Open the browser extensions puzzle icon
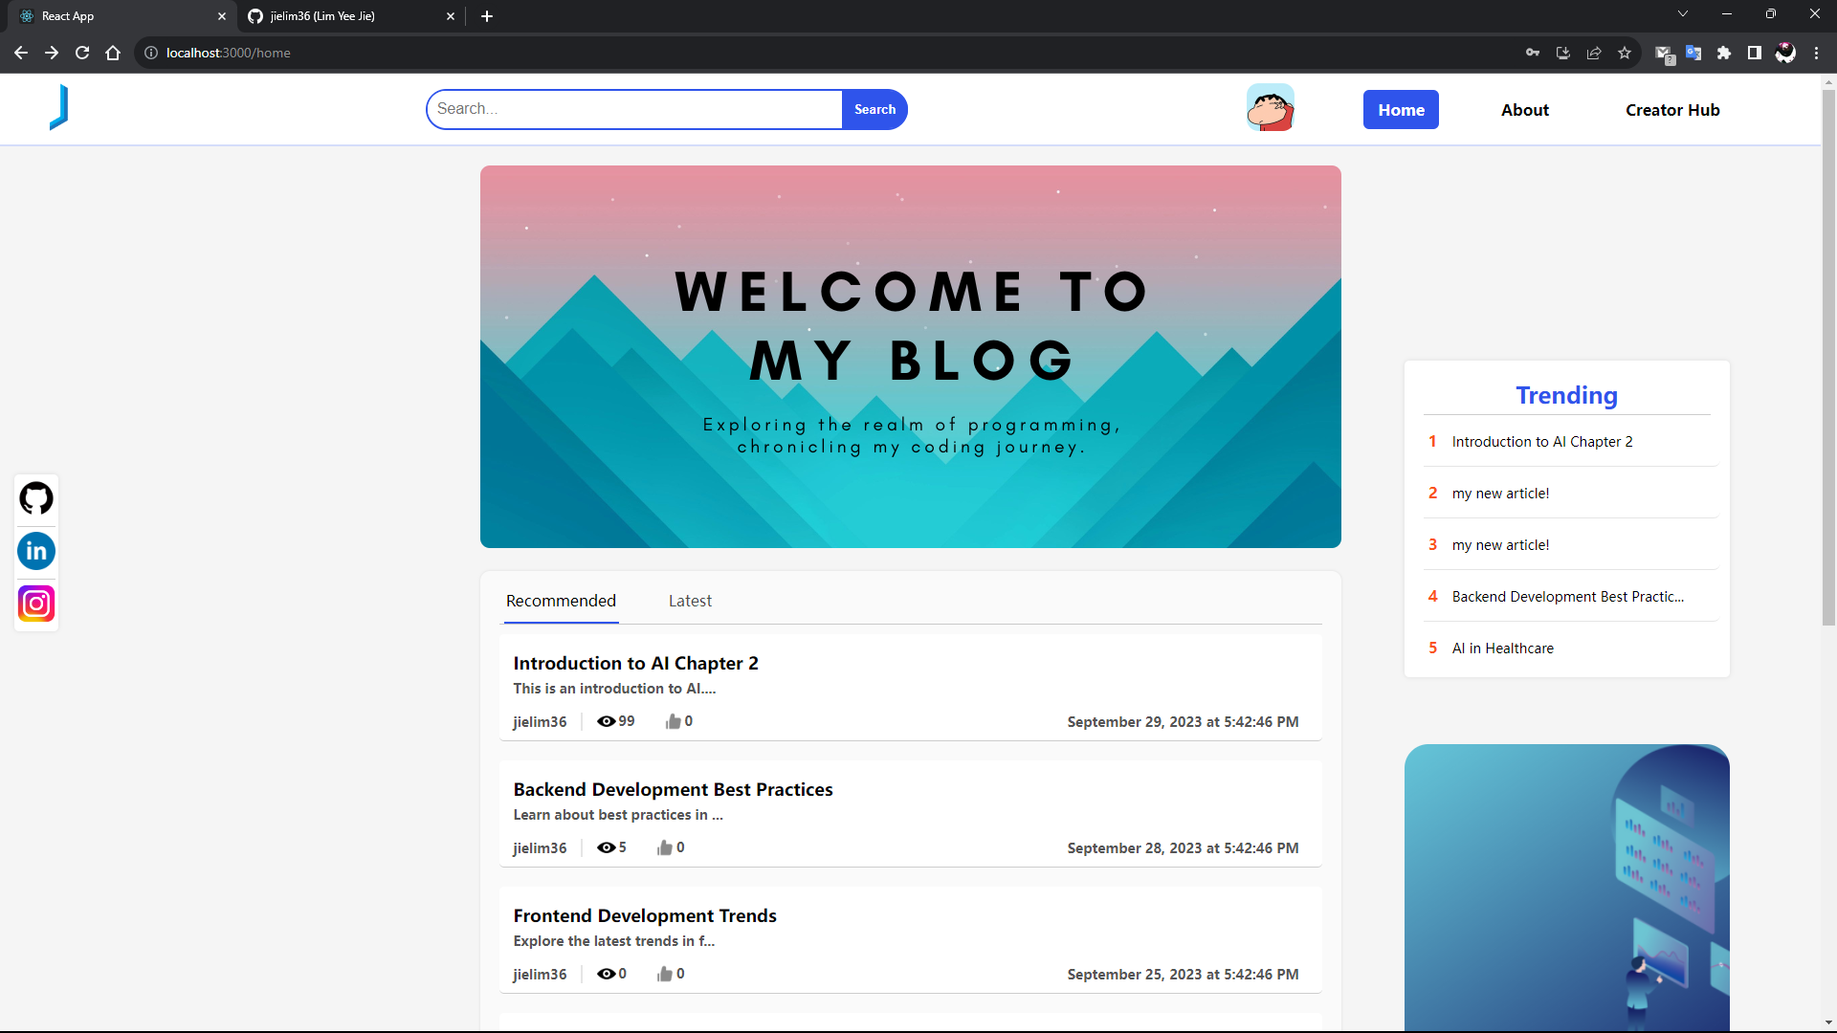Image resolution: width=1837 pixels, height=1033 pixels. tap(1724, 53)
